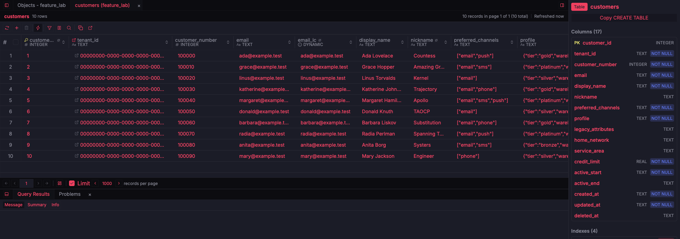Click the magnifier search icon in toolbar
Screen dimensions: 680x239
[69, 28]
